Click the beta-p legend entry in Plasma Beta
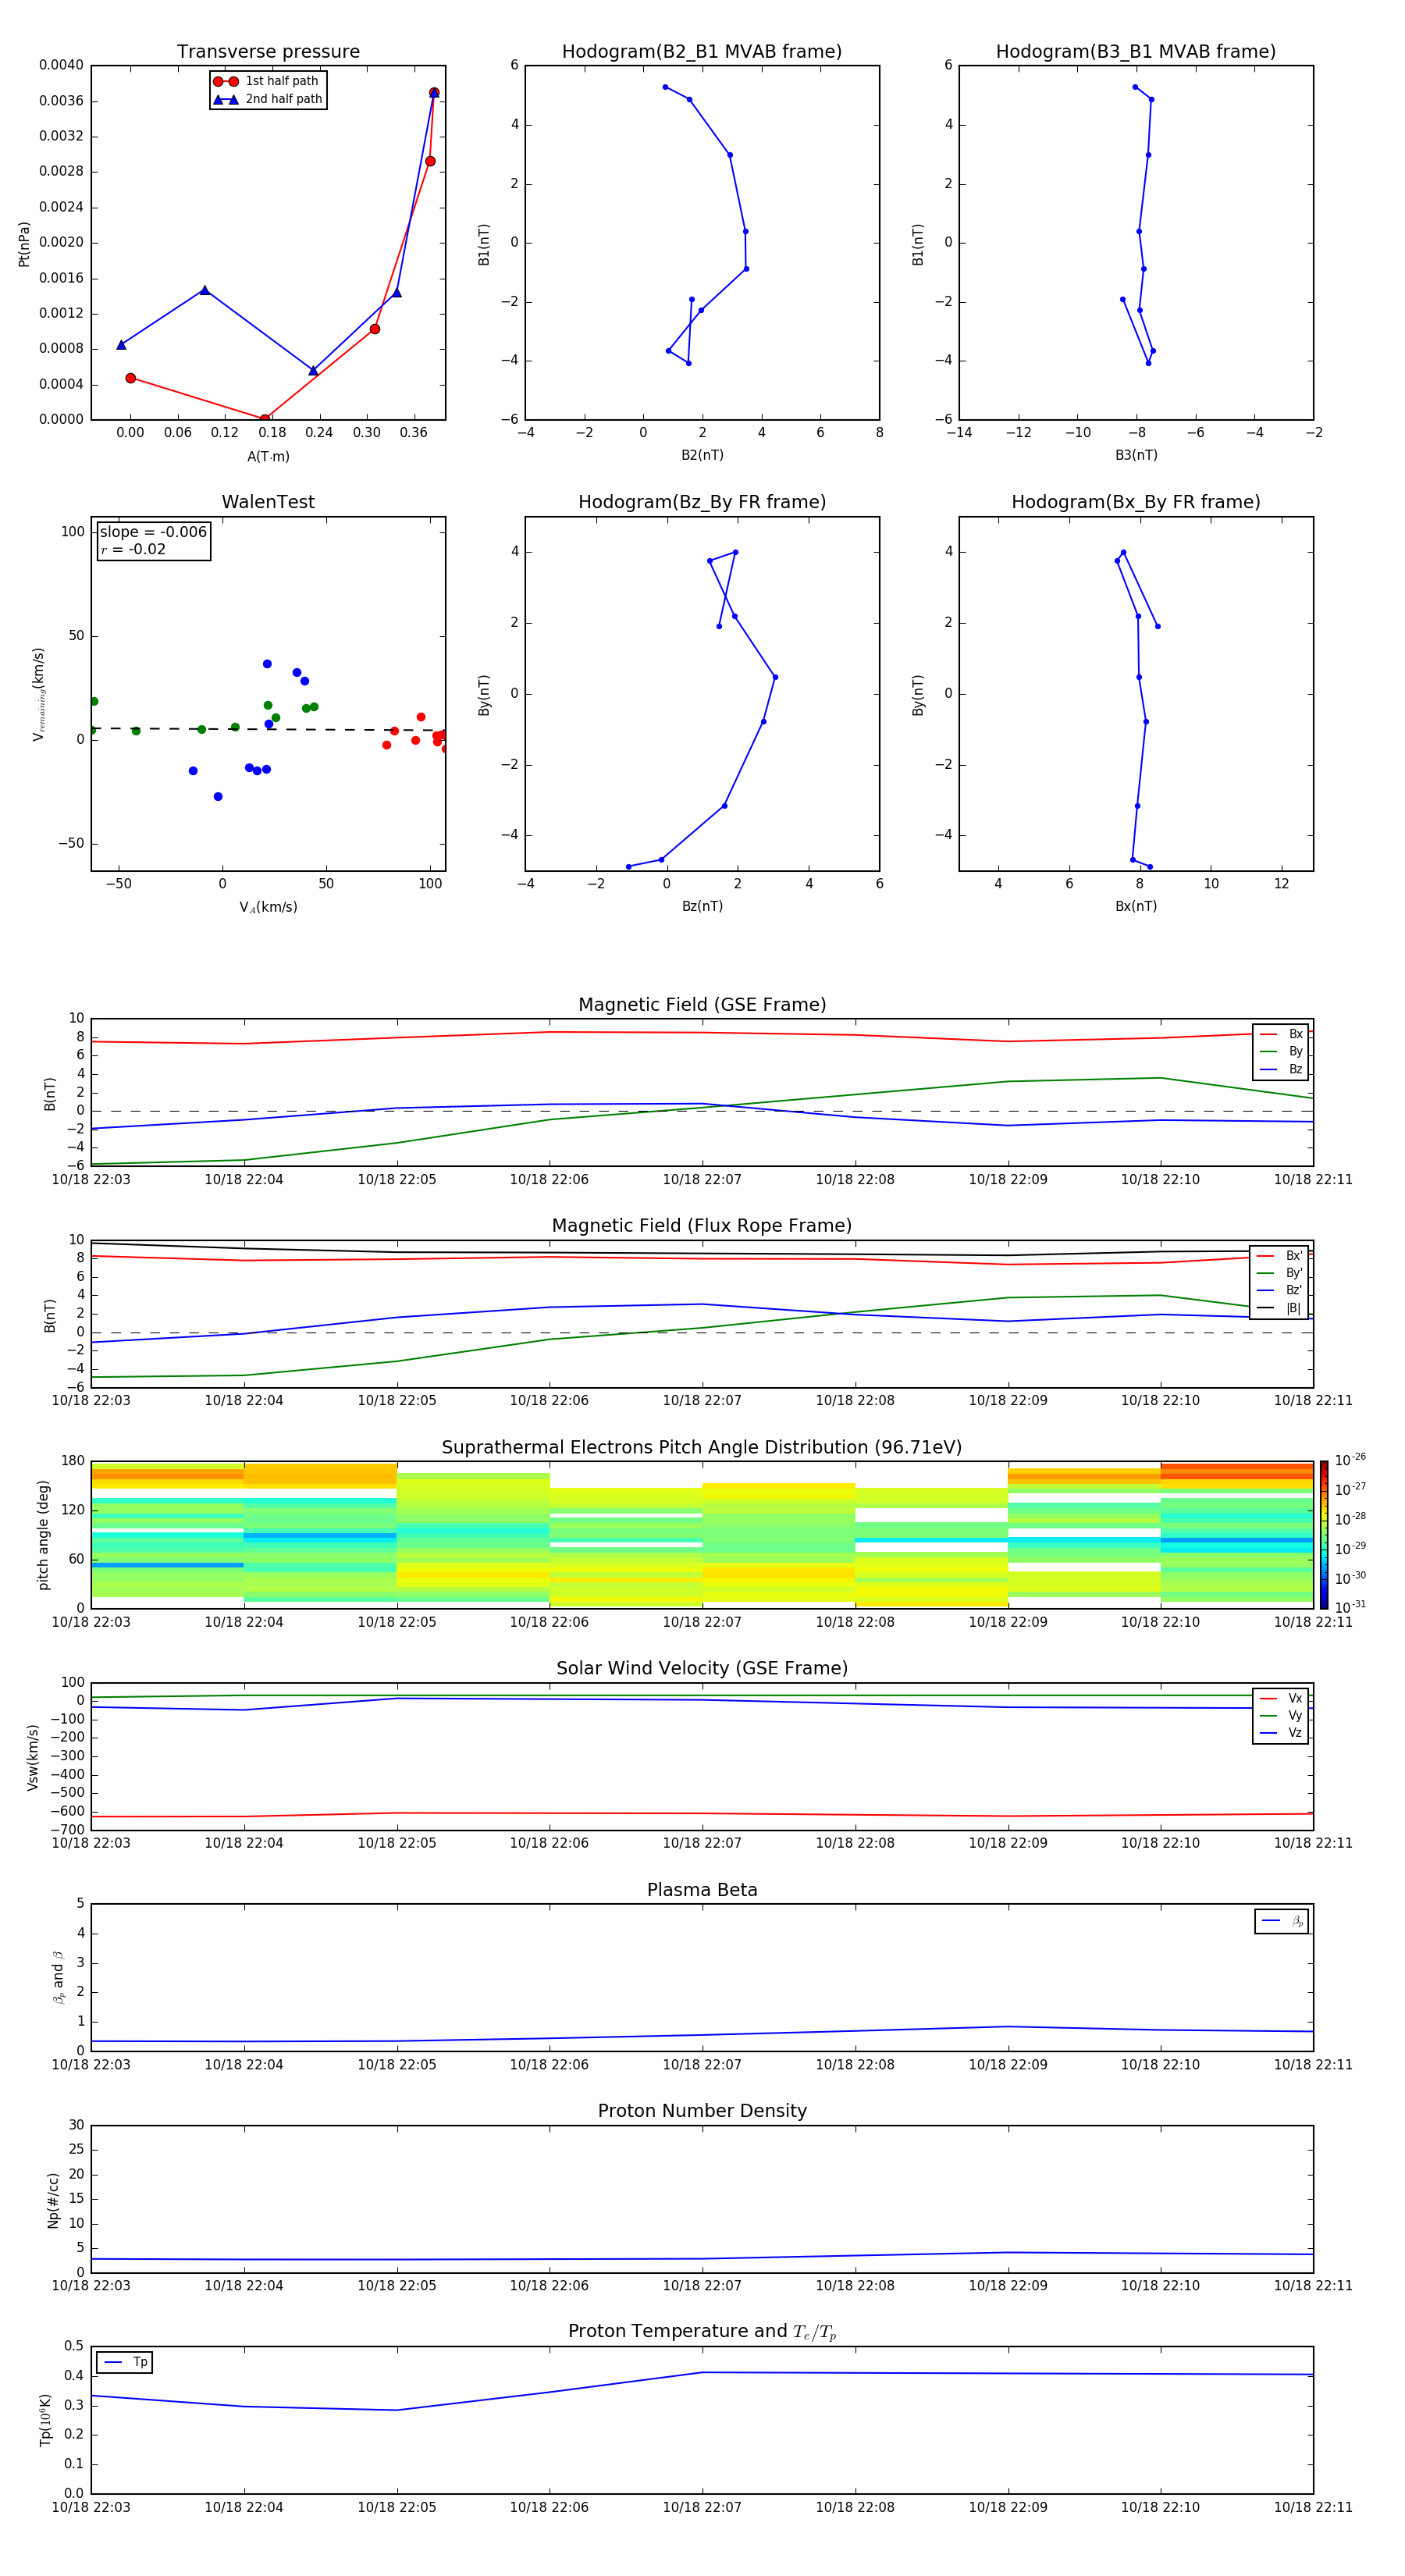This screenshot has height=2576, width=1405. coord(1282,1921)
